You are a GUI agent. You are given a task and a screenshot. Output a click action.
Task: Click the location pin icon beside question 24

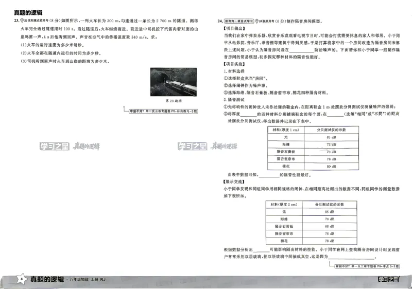256,21
